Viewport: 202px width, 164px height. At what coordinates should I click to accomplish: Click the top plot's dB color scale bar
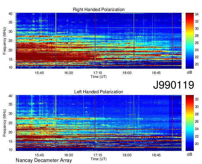[190, 41]
